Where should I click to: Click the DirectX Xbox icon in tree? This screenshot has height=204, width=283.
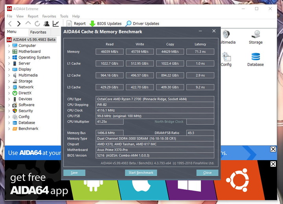(15, 93)
